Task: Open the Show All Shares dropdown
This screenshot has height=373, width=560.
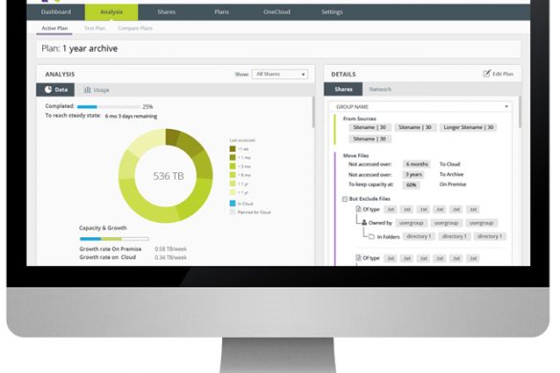Action: (x=280, y=74)
